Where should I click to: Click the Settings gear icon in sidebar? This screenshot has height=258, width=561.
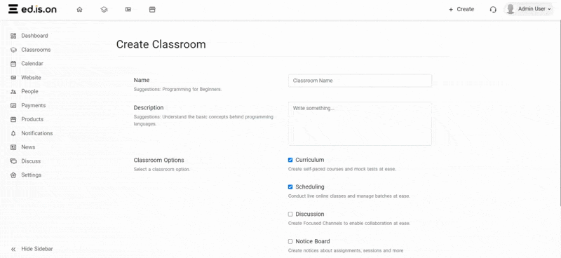pyautogui.click(x=13, y=175)
